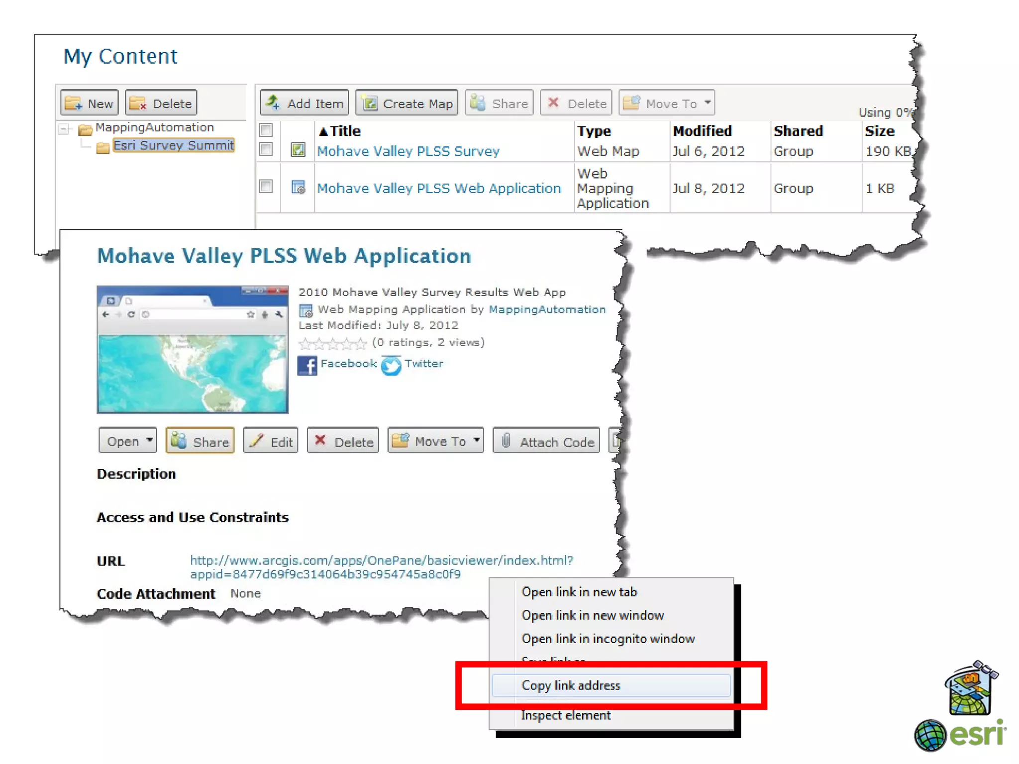Select Open link in new tab
Image resolution: width=1019 pixels, height=764 pixels.
click(579, 592)
